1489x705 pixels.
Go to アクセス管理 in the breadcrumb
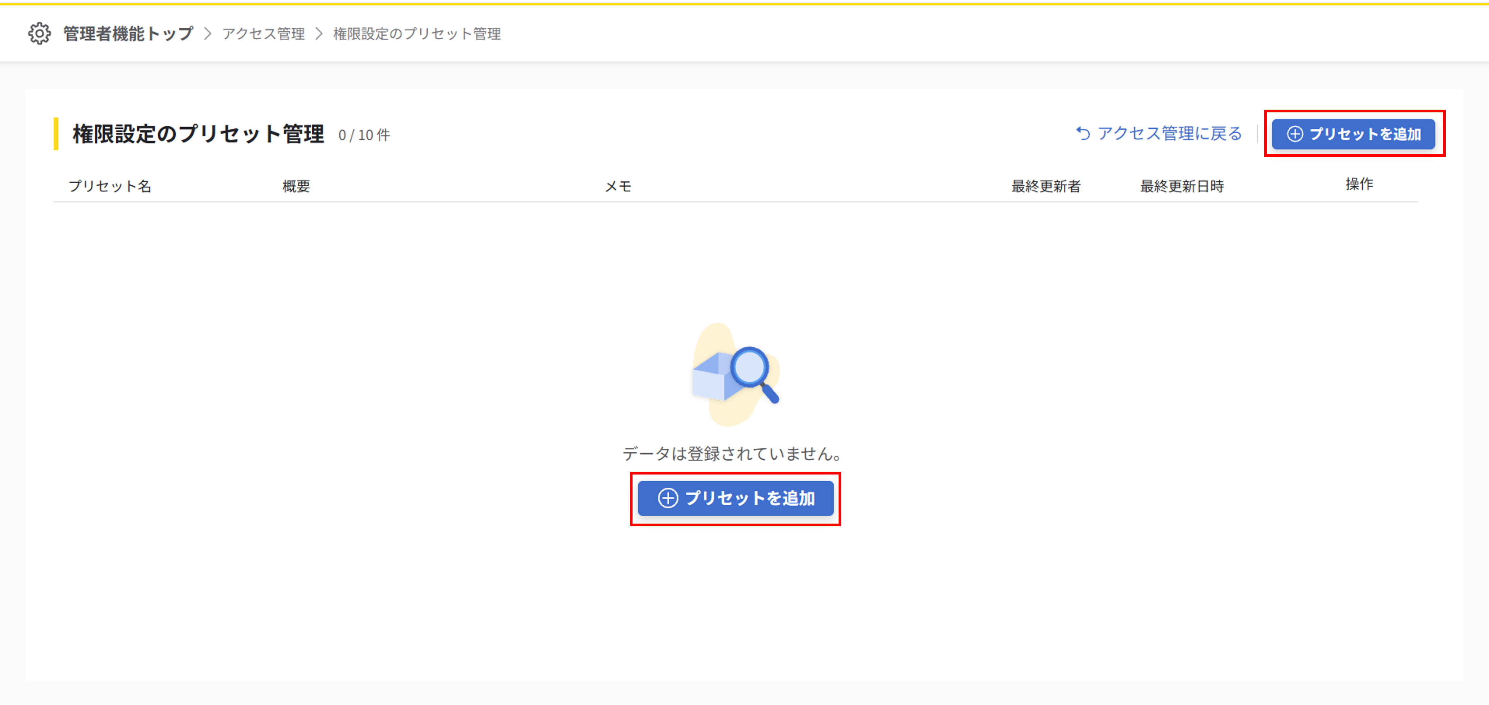tap(264, 34)
